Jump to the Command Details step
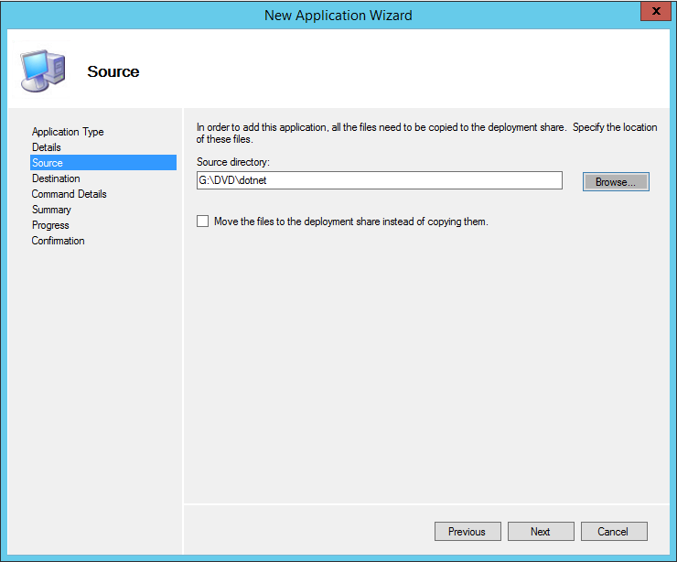677x562 pixels. pos(70,194)
